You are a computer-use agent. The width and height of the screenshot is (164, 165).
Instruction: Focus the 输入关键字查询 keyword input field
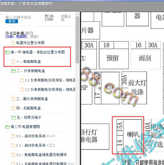click(18, 17)
